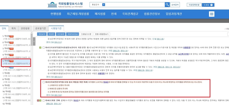
Task: Click the 개정문 button
Action: click(x=51, y=34)
